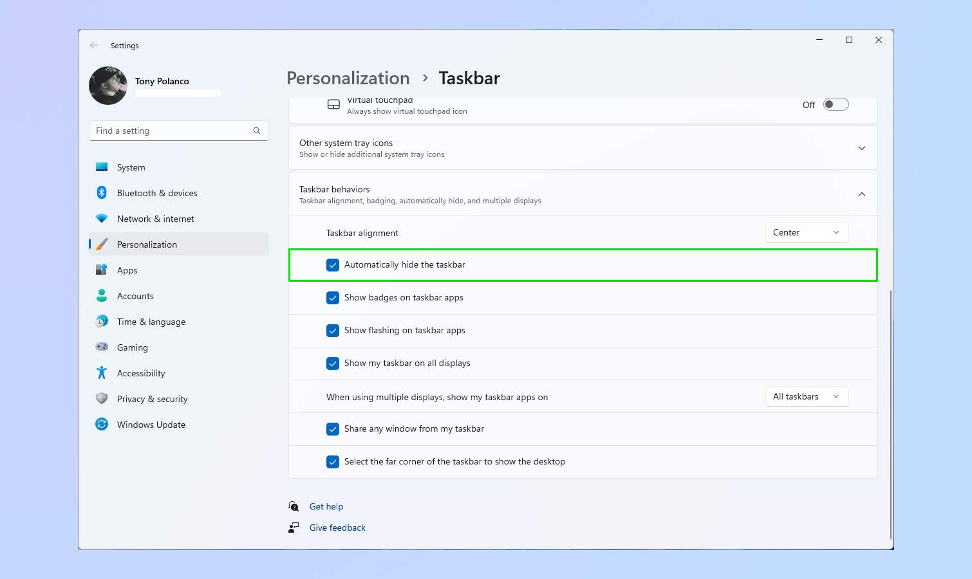
Task: Click Personalization in the breadcrumb
Action: [x=348, y=78]
